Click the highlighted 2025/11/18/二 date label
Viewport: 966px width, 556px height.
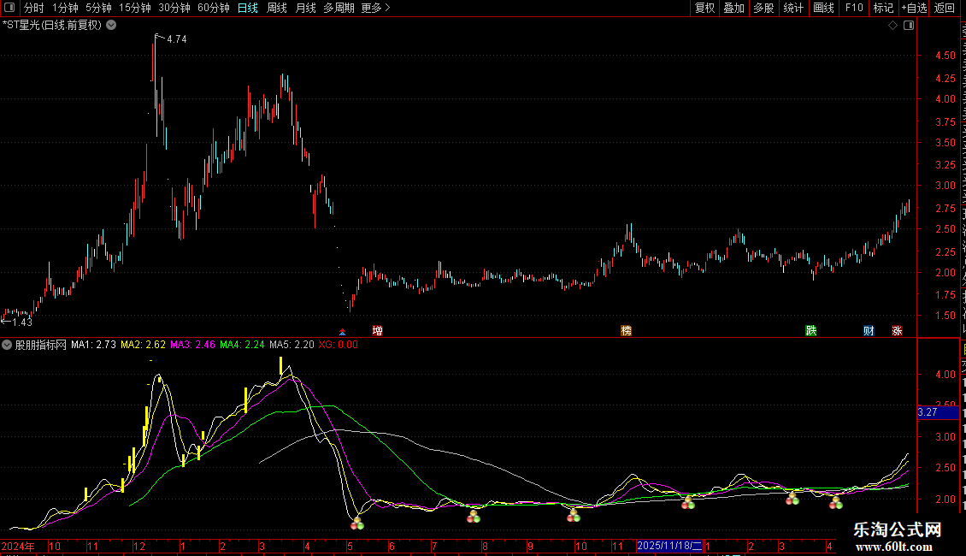click(x=669, y=546)
